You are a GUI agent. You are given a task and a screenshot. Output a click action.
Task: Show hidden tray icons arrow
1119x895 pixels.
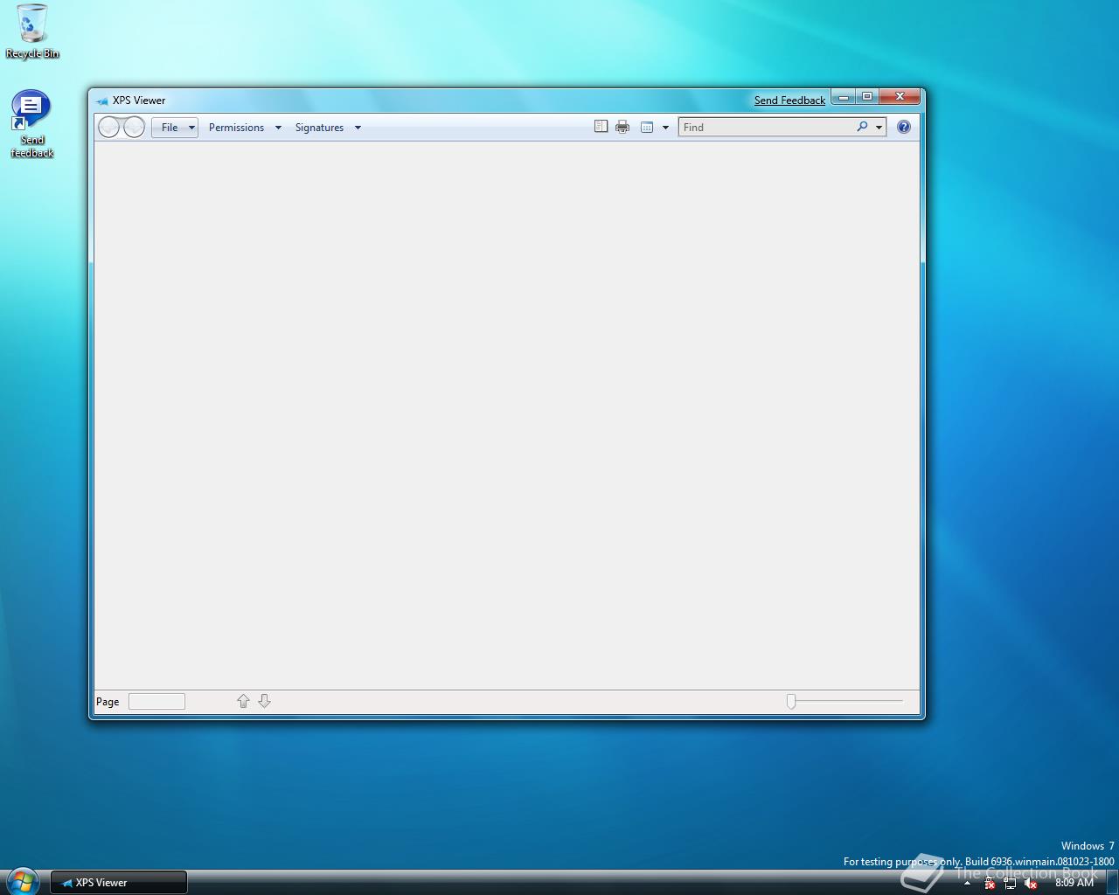[x=967, y=883]
